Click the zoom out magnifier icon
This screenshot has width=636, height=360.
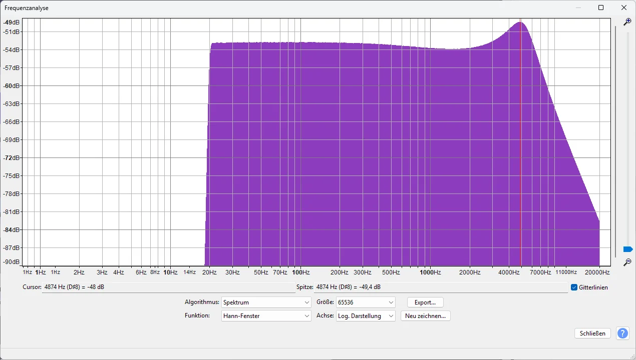click(x=627, y=262)
